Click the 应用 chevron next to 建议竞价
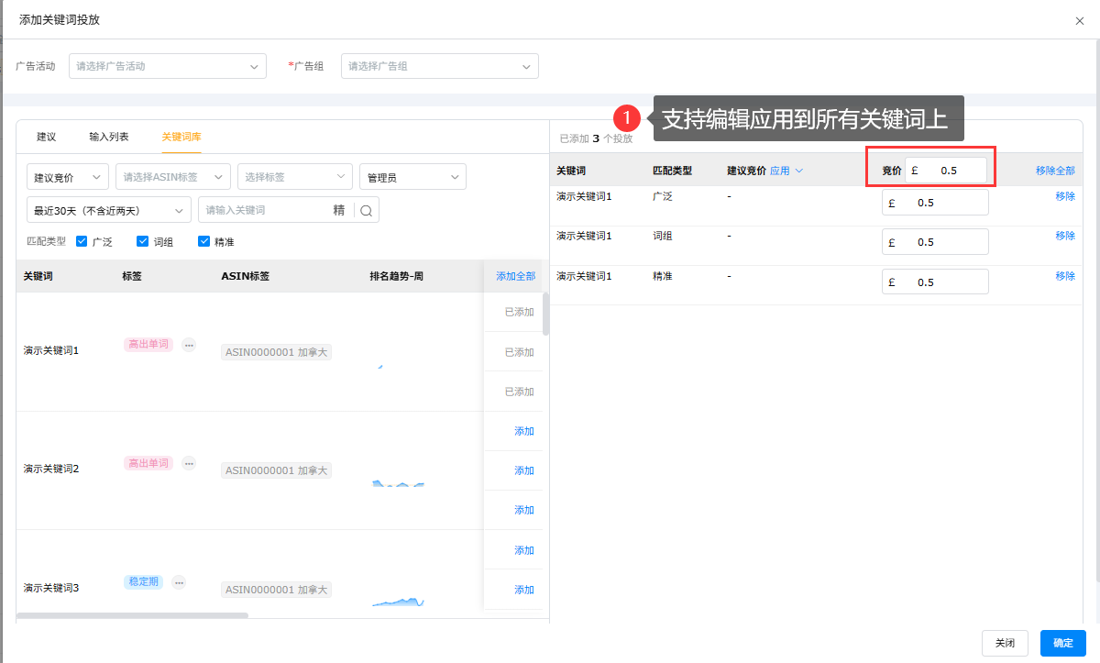Screen dimensions: 1100x663 (798, 171)
